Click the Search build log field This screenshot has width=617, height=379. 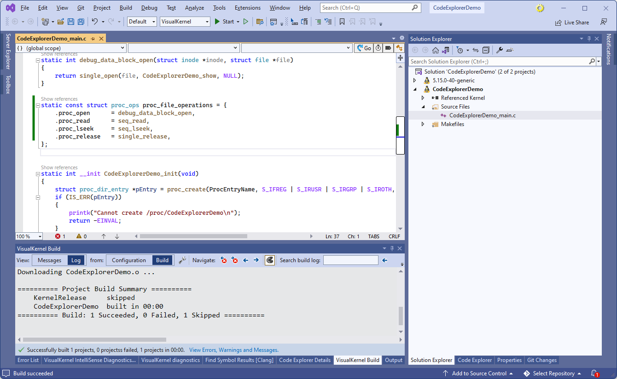tap(351, 260)
